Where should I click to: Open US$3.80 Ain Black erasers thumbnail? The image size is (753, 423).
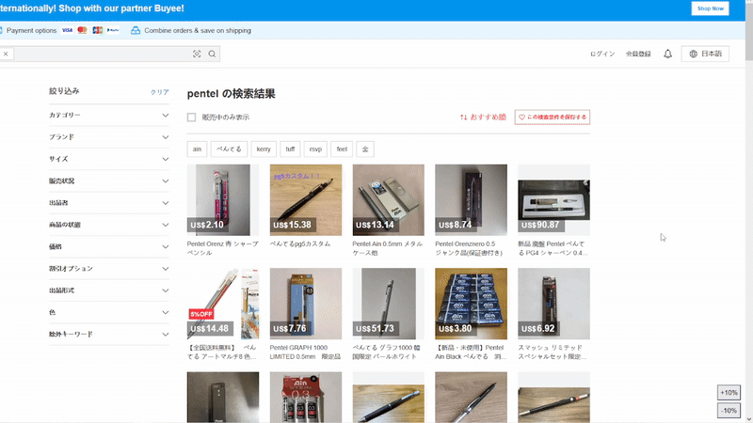click(472, 304)
